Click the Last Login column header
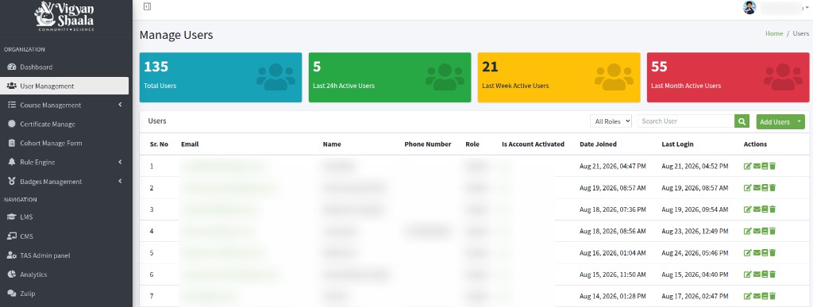Image resolution: width=813 pixels, height=307 pixels. [x=677, y=144]
